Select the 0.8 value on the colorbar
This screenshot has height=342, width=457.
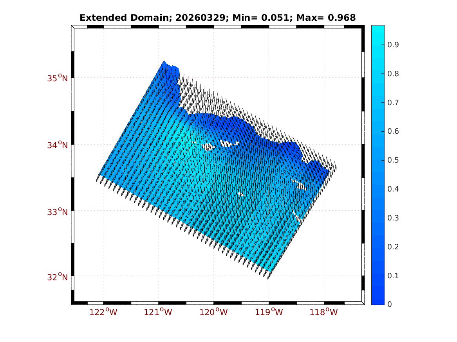pyautogui.click(x=393, y=74)
